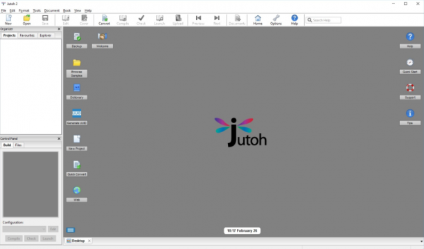The image size is (424, 249).
Task: Open the Book menu
Action: click(67, 10)
